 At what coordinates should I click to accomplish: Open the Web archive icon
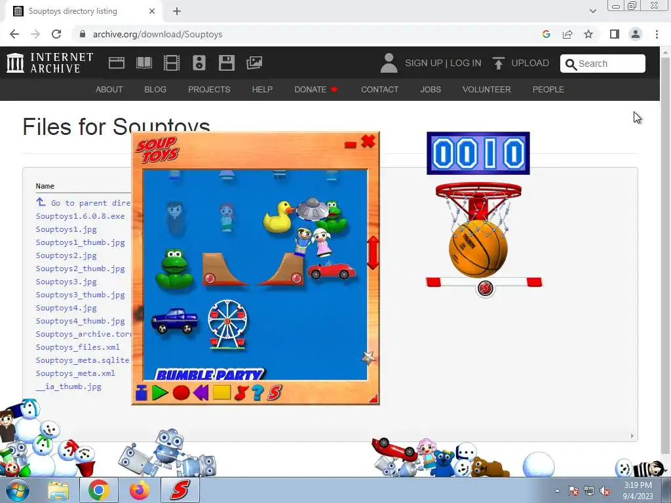[x=117, y=63]
